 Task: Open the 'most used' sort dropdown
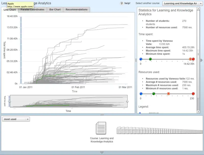pos(16,119)
